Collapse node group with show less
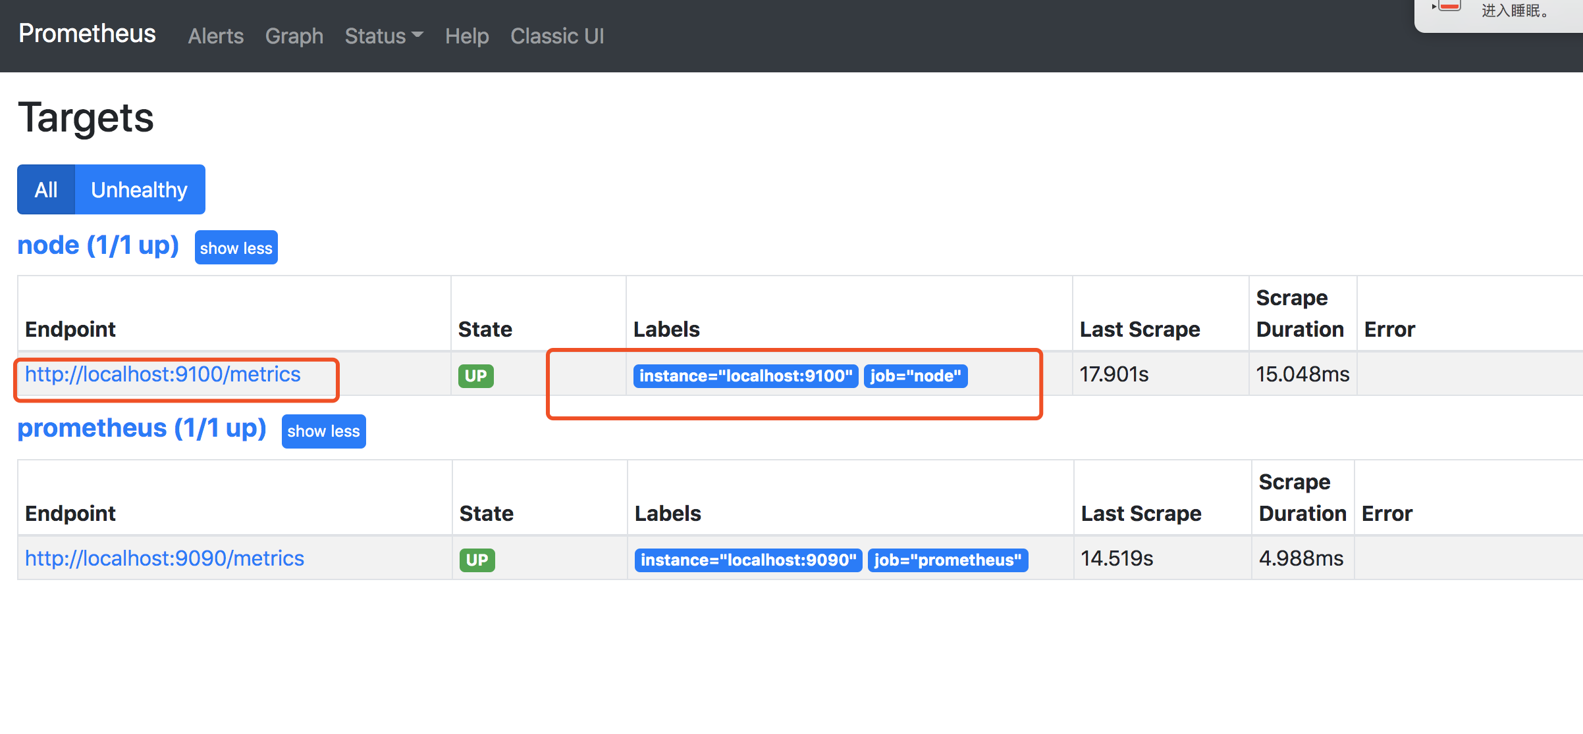 point(236,247)
